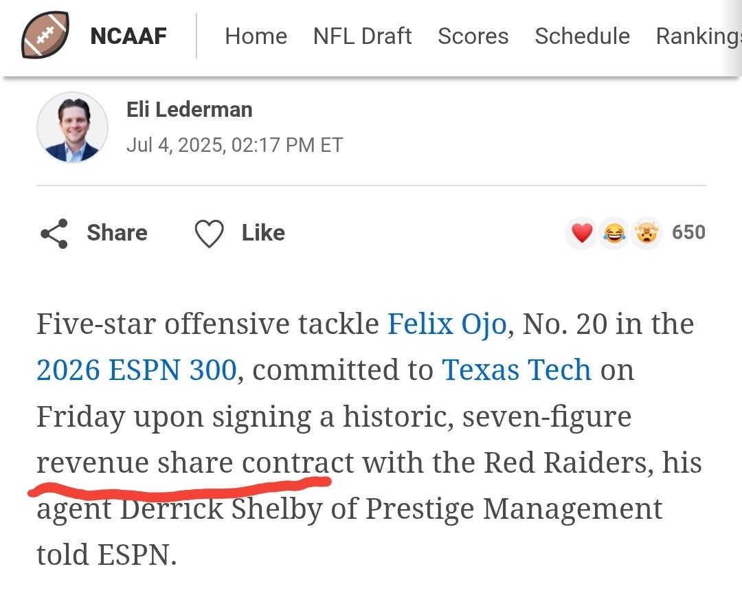Open author Eli Lederman's name link
The width and height of the screenshot is (742, 615).
click(189, 109)
